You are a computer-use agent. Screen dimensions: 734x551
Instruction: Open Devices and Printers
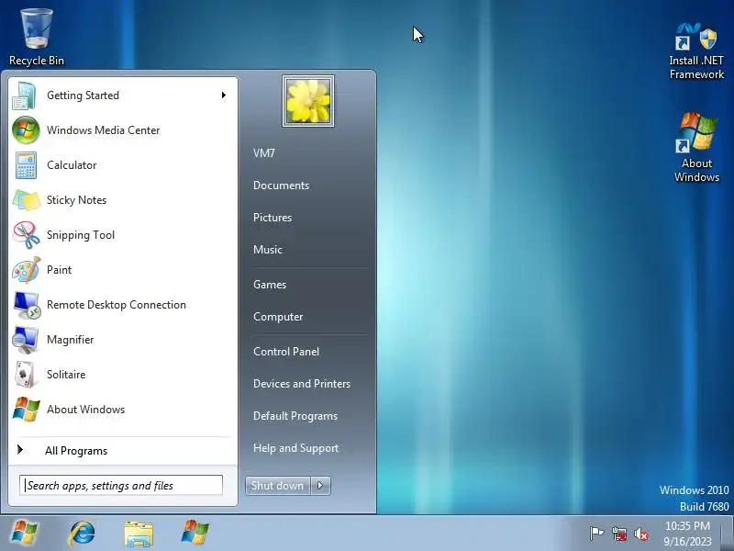point(302,384)
